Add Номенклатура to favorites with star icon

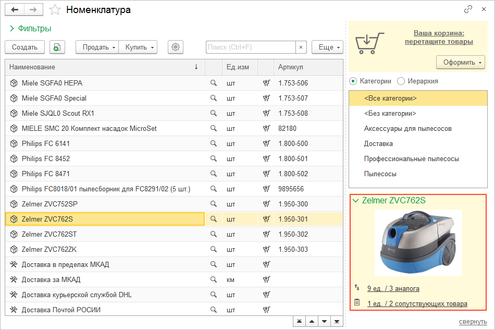55,10
